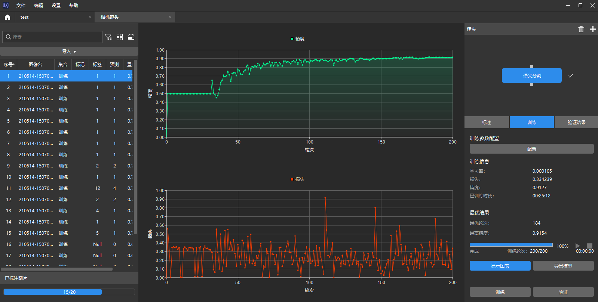The height and width of the screenshot is (302, 598).
Task: Start training with the play icon
Action: tap(578, 246)
